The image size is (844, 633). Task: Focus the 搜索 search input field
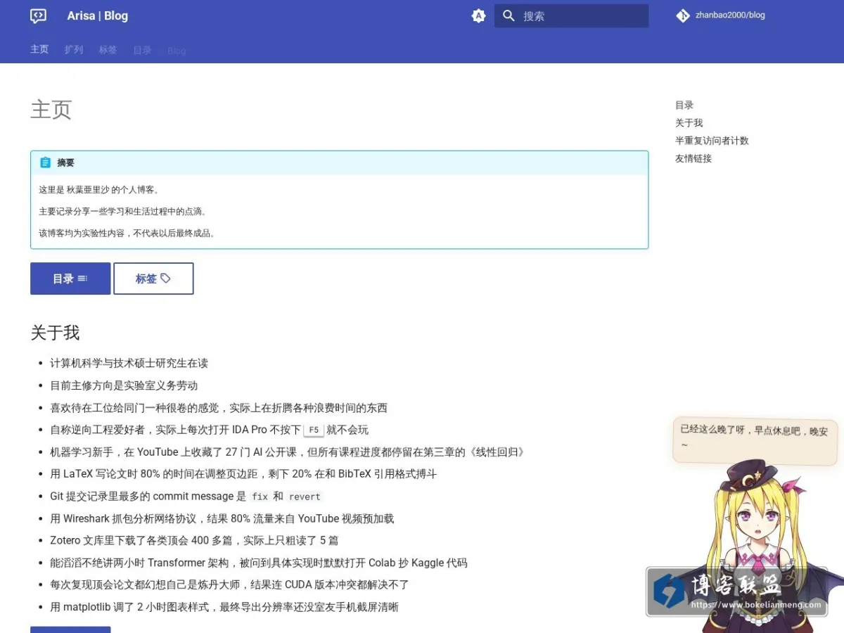coord(572,16)
